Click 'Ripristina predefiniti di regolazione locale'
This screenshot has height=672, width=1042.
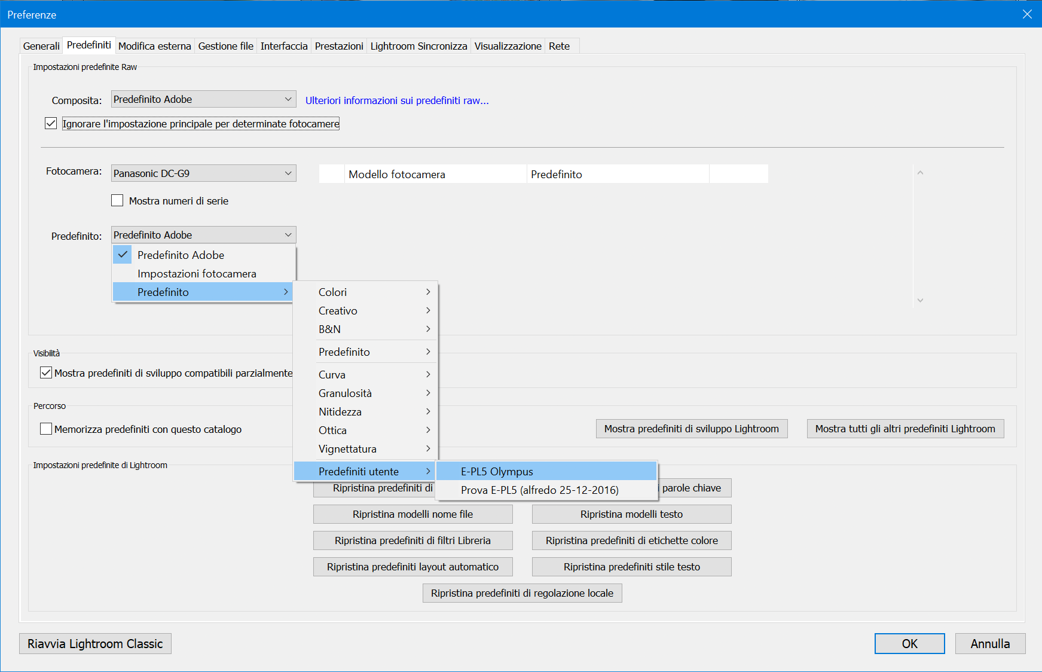tap(521, 592)
